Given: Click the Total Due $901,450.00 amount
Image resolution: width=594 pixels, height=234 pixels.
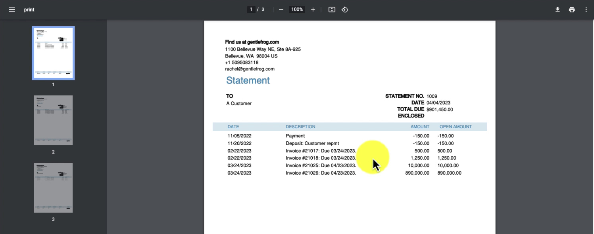Looking at the screenshot, I should point(440,110).
